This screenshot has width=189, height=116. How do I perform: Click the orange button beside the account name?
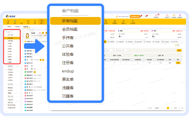coord(135,16)
